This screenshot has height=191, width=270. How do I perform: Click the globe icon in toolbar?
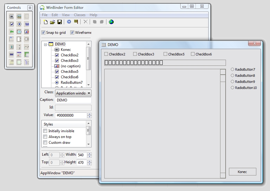111,22
